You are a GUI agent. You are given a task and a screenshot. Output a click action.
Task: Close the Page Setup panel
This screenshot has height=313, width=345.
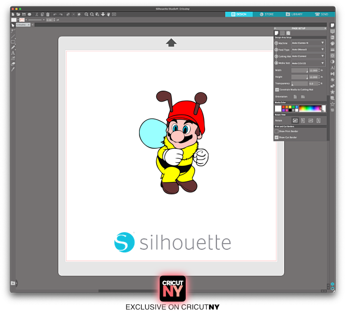[325, 29]
